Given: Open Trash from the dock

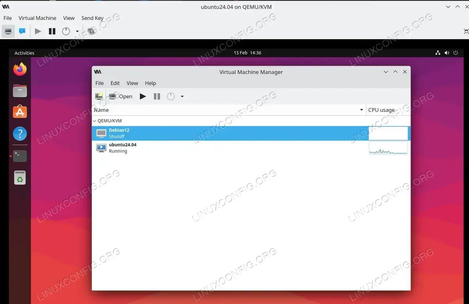Looking at the screenshot, I should [x=20, y=178].
